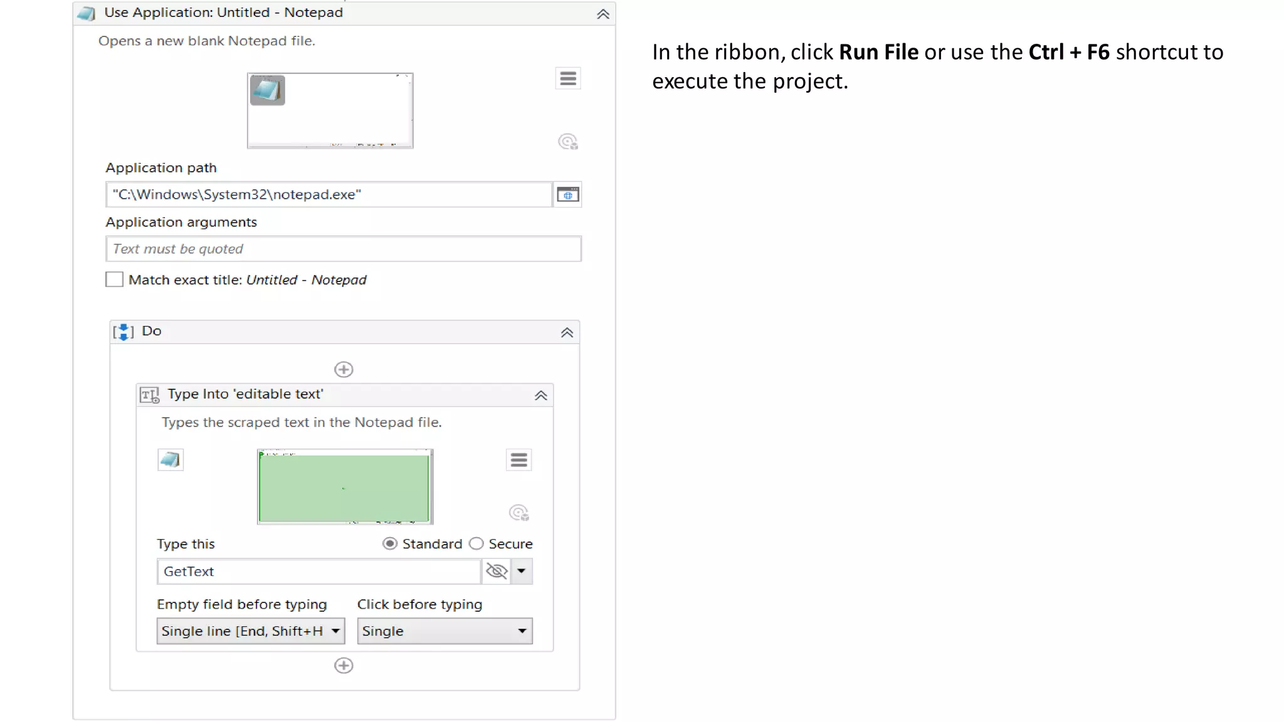
Task: Enable Match exact title checkbox
Action: pos(114,280)
